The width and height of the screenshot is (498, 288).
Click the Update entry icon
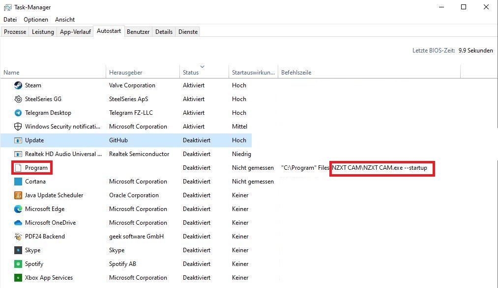coord(18,140)
